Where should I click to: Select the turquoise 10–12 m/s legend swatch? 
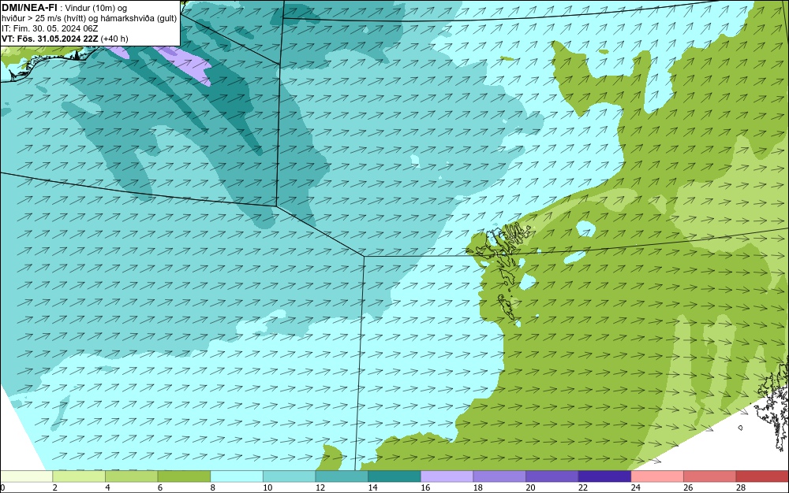pyautogui.click(x=290, y=476)
